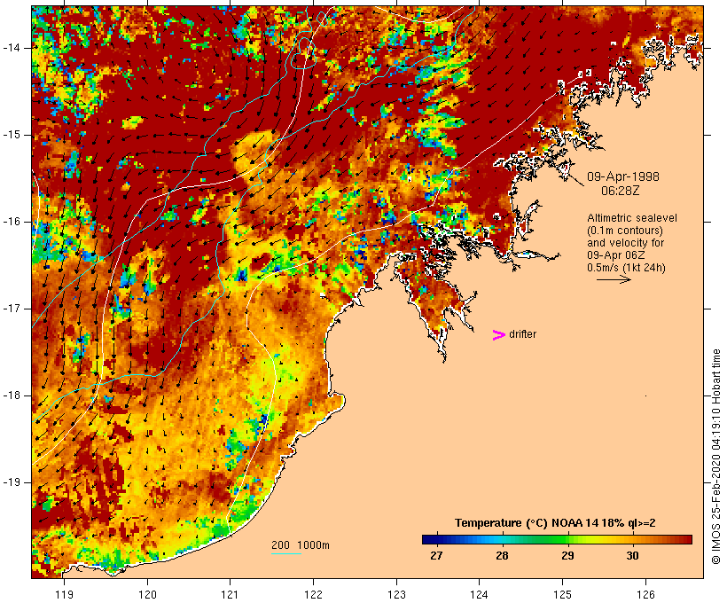Click the text 'and velocity for'

tap(625, 243)
